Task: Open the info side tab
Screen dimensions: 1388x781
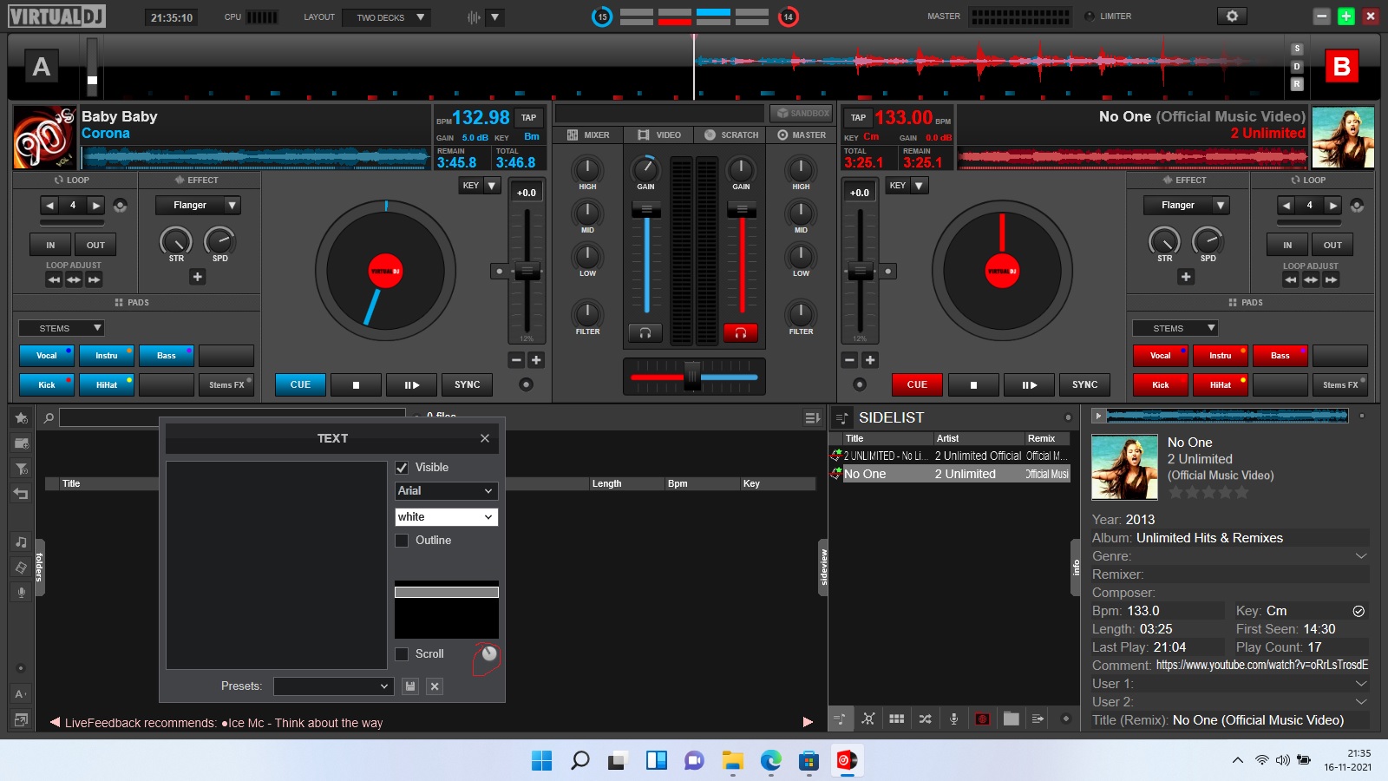Action: point(1076,568)
